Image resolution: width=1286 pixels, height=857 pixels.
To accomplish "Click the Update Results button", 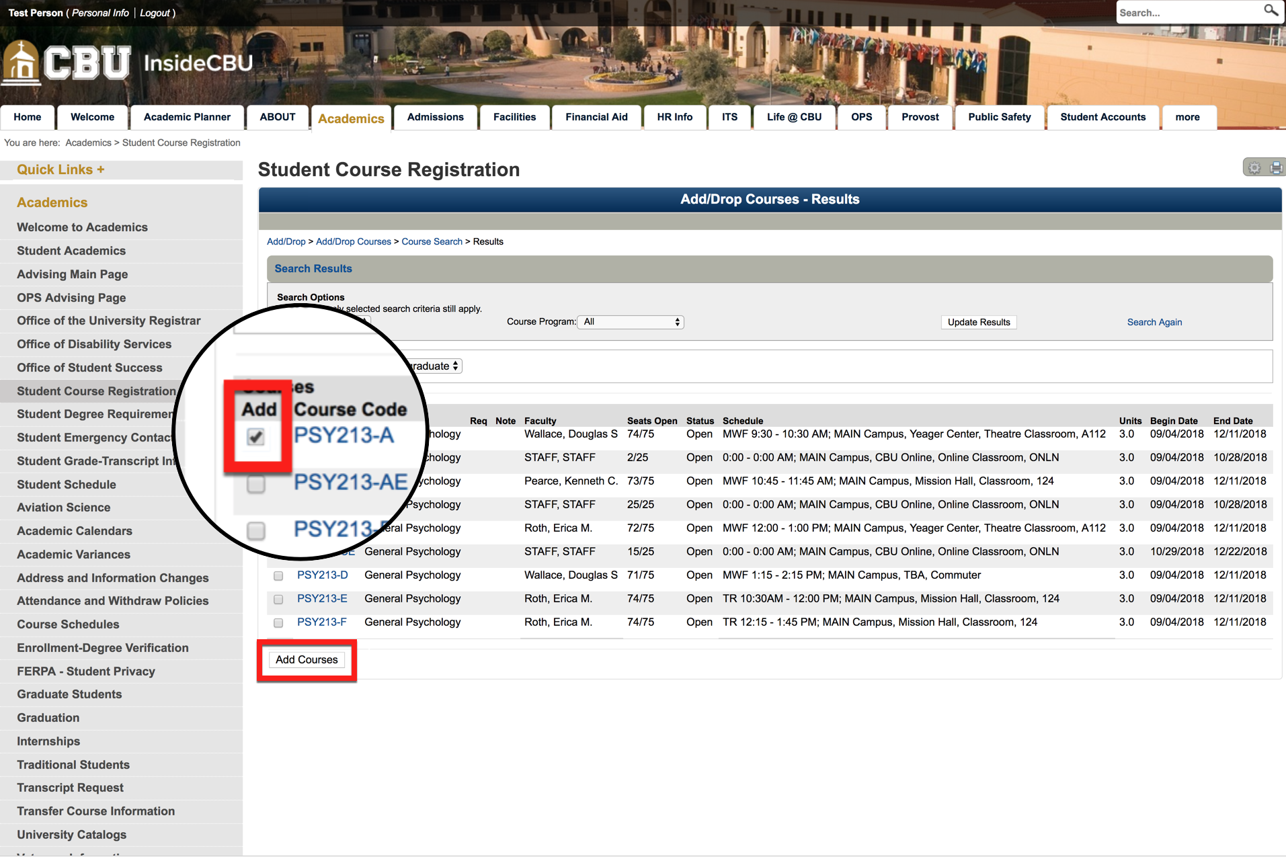I will pos(978,322).
